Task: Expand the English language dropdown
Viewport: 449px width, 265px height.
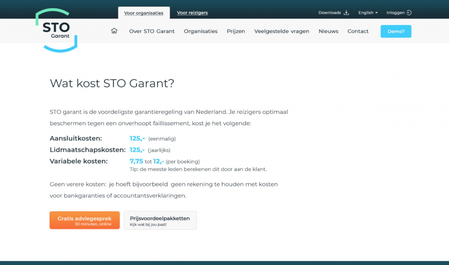Action: point(368,13)
